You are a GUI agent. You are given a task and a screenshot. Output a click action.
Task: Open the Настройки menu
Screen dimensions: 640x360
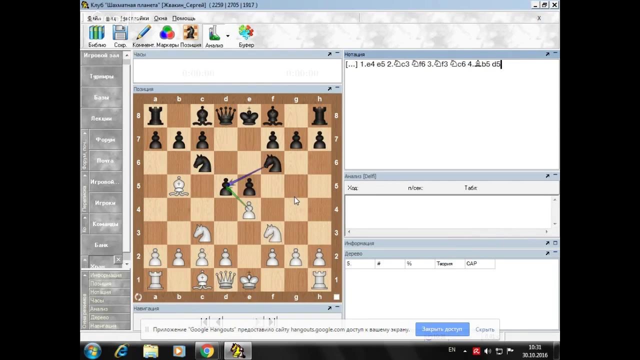[134, 18]
